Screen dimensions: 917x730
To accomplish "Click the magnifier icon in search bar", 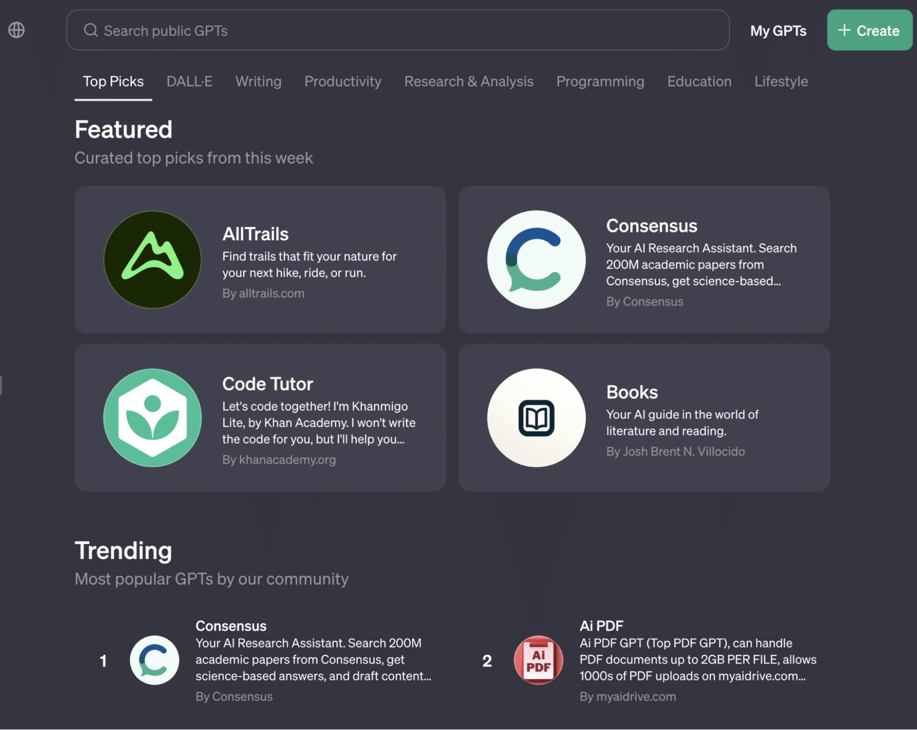I will 91,30.
